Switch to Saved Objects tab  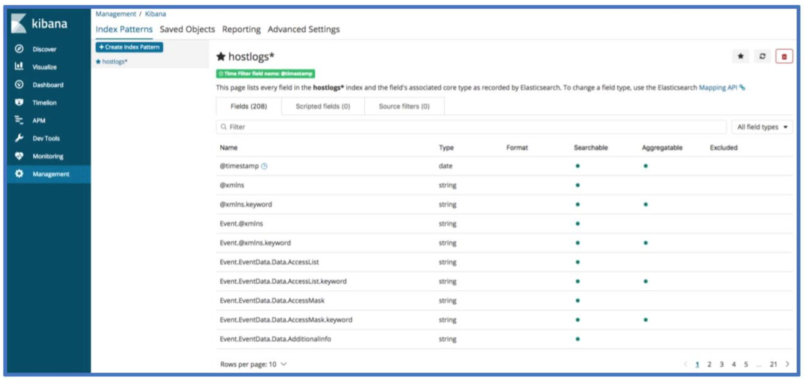tap(187, 29)
